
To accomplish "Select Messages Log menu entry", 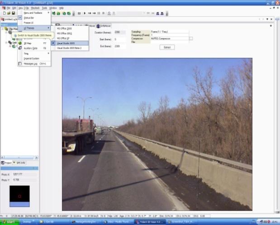I will (34, 64).
